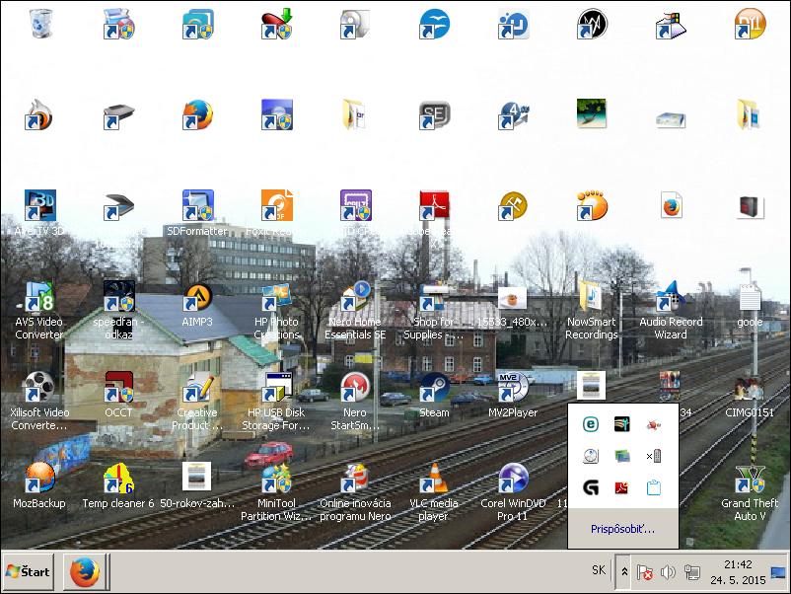The height and width of the screenshot is (594, 791).
Task: Click Logitech G icon in tray popup
Action: [x=591, y=487]
